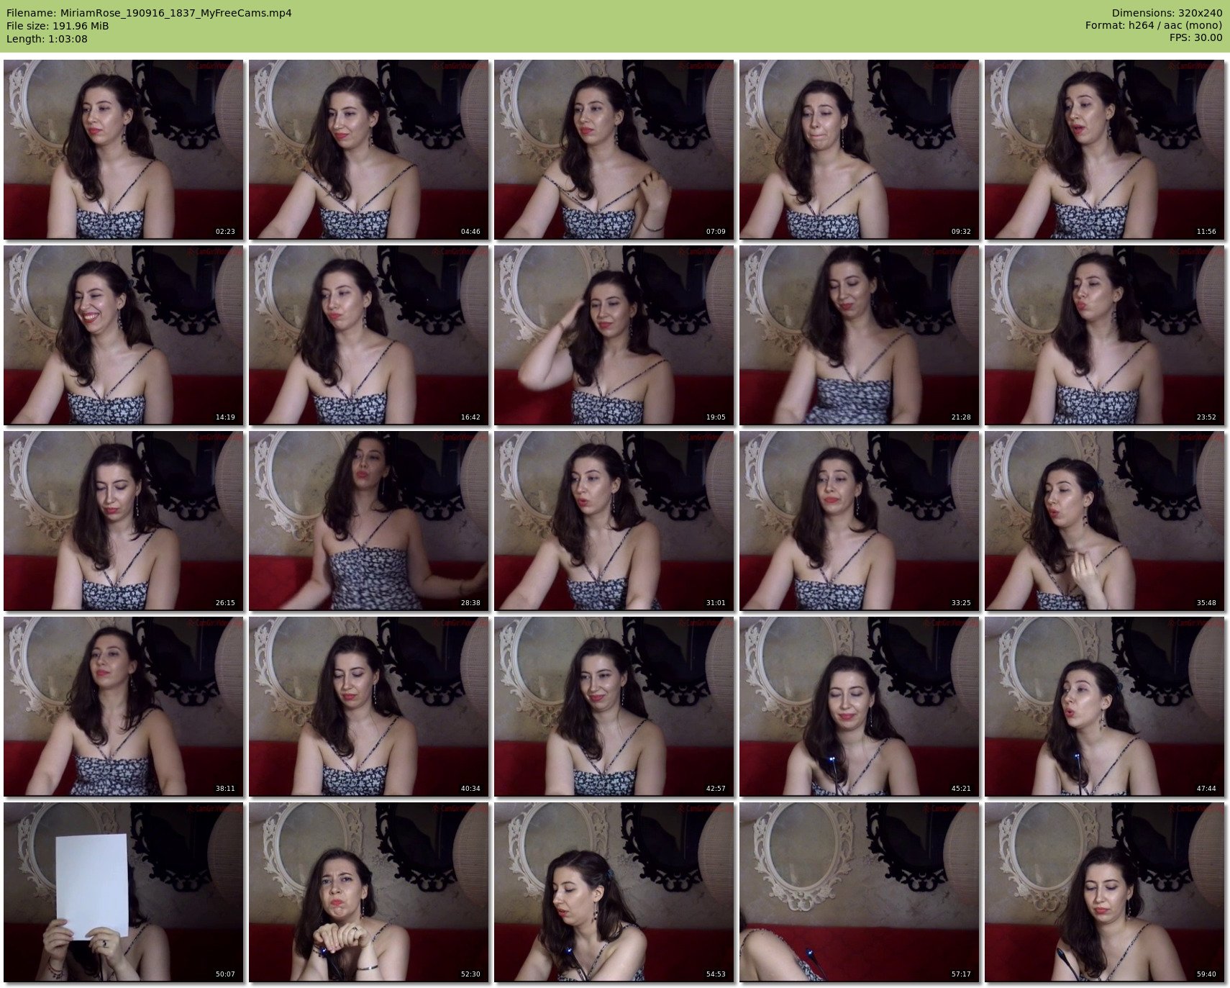1230x988 pixels.
Task: Pick the 31:01 video frame
Action: tap(614, 520)
